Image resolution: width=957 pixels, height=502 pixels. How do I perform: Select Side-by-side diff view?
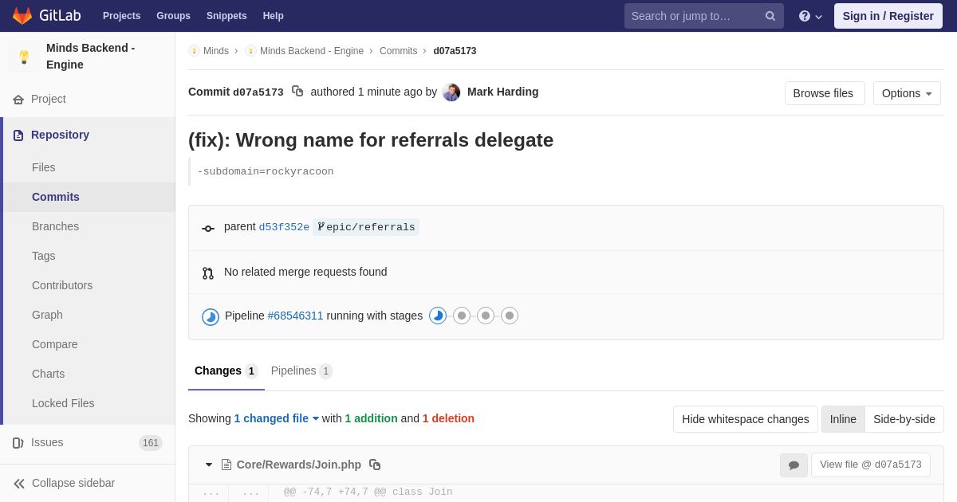904,419
